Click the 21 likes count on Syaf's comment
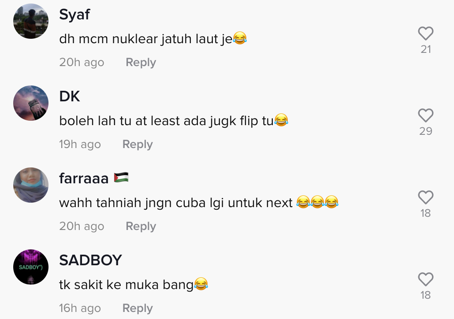Screen dimensions: 454x319 pyautogui.click(x=426, y=49)
